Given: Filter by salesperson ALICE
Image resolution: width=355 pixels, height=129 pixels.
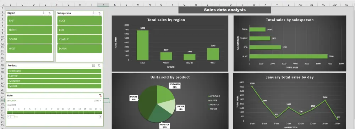Looking at the screenshot, I should pyautogui.click(x=80, y=21).
